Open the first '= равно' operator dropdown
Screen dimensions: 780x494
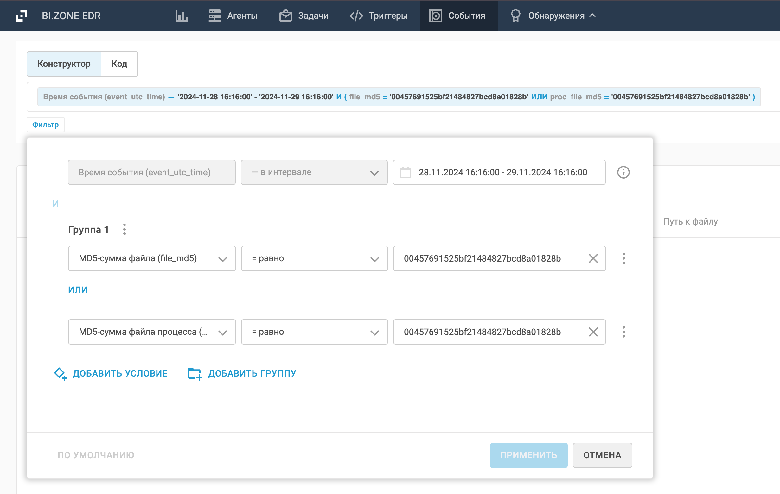click(314, 258)
